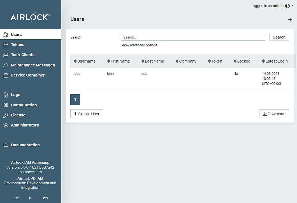Download the user list
This screenshot has height=203, width=297.
click(x=274, y=114)
